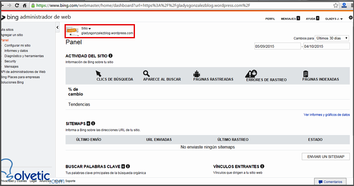
Task: Click the browser extension icon by the star
Action: pos(344,5)
